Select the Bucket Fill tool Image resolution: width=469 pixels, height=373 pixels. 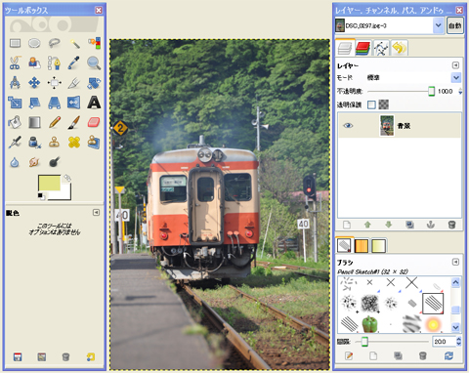(15, 122)
